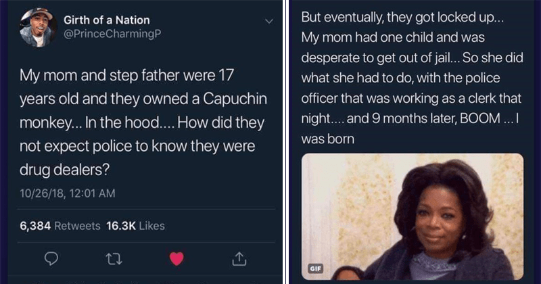Click the GIF badge on the image
Viewport: 541px width, 284px height.
[314, 268]
